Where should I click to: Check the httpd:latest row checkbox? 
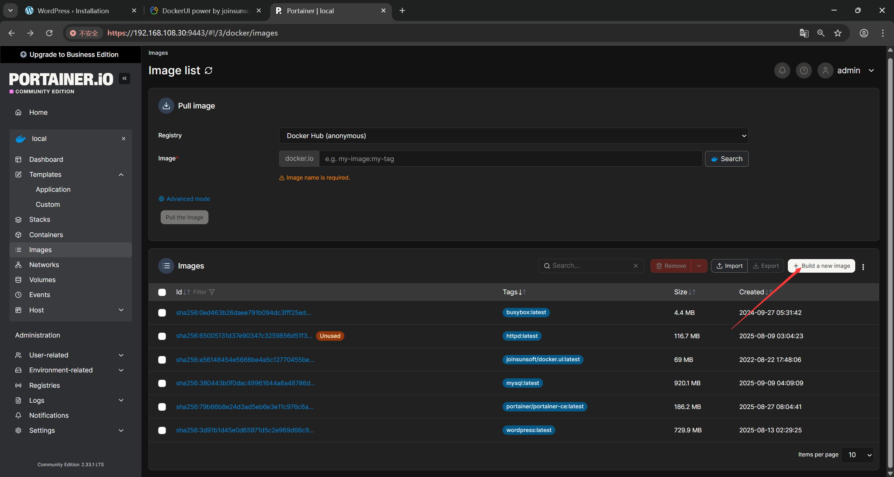point(162,336)
